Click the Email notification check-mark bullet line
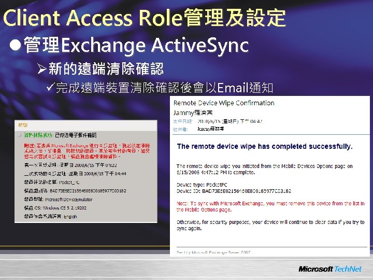This screenshot has width=373, height=280. [x=160, y=88]
